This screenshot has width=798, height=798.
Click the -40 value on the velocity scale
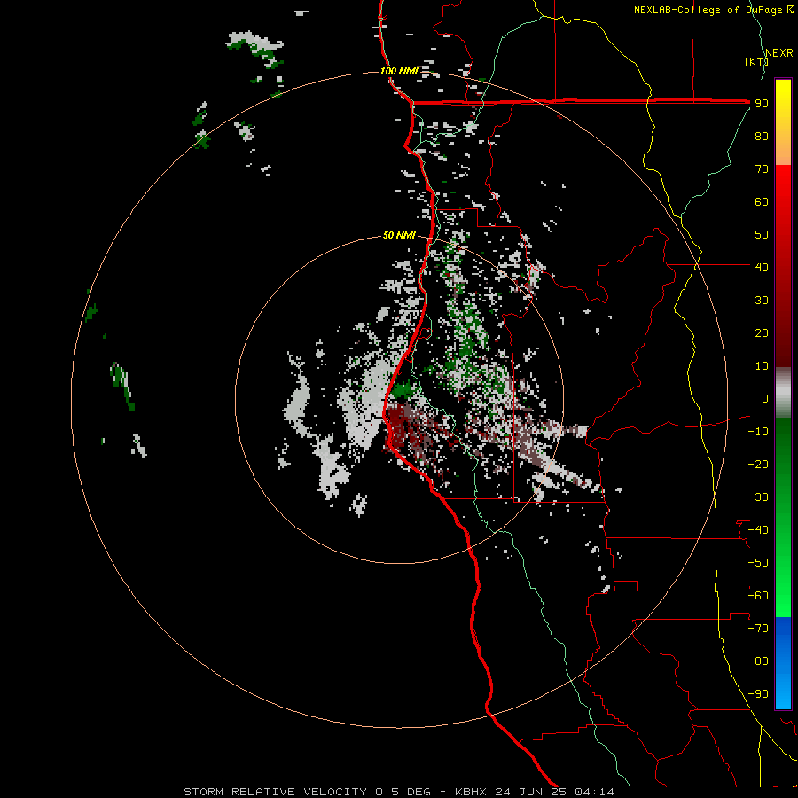[x=758, y=530]
